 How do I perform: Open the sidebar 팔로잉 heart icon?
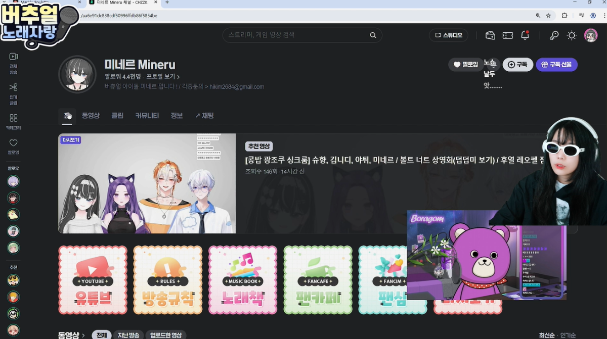pos(14,143)
